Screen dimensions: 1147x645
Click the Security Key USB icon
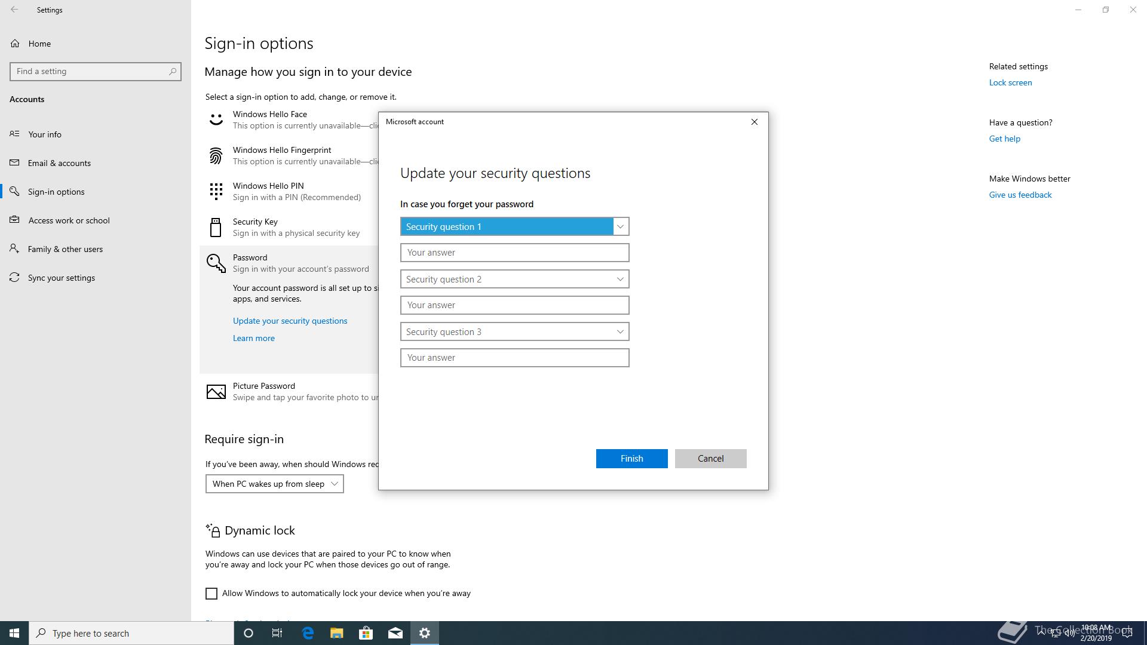[216, 228]
